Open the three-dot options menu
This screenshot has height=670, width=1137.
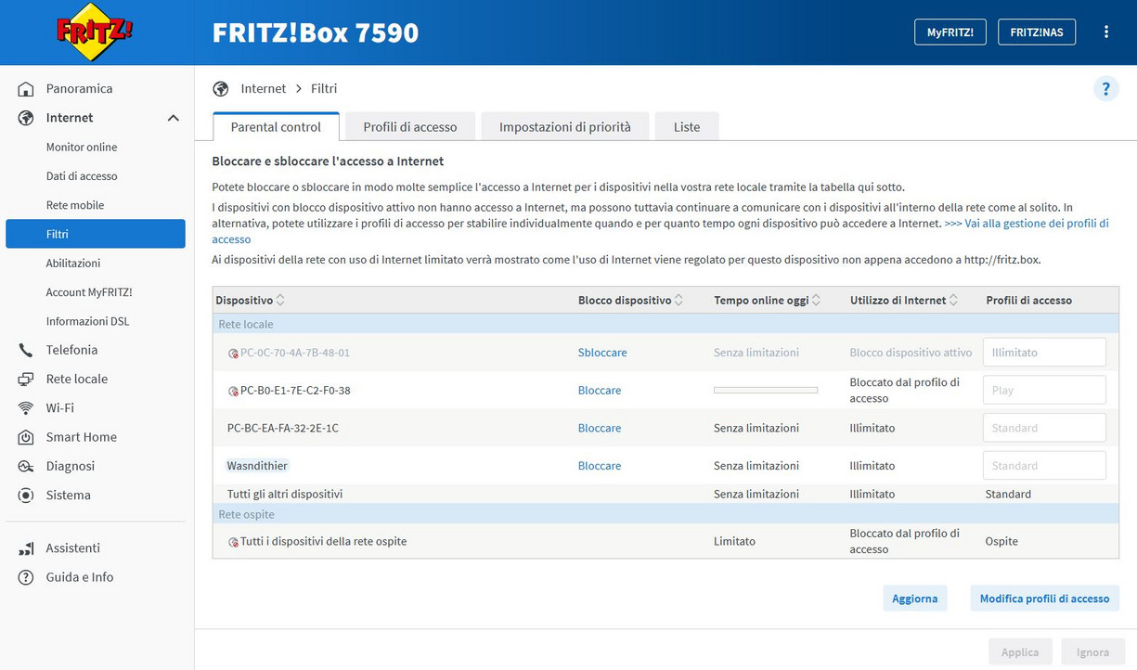1106,32
